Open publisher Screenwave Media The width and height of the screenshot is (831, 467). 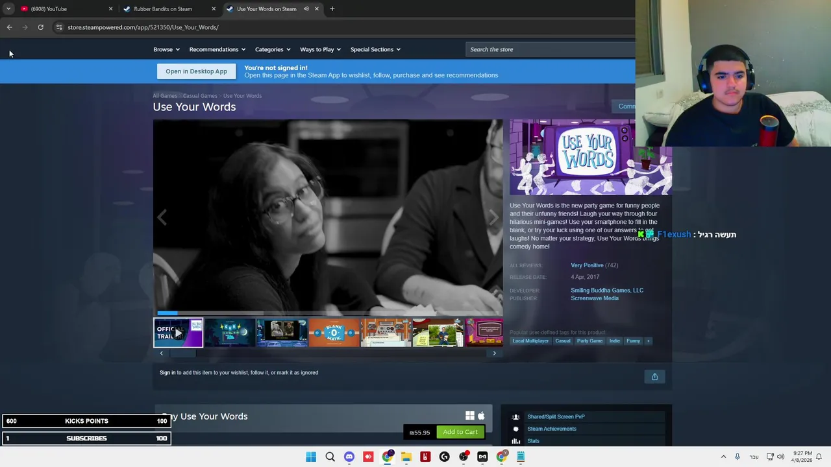[595, 298]
